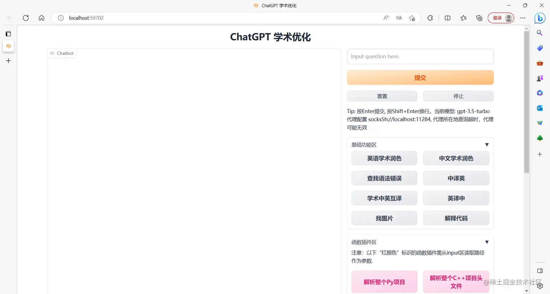The height and width of the screenshot is (294, 550).
Task: Open the tools briefcase sidebar icon
Action: pos(540,63)
